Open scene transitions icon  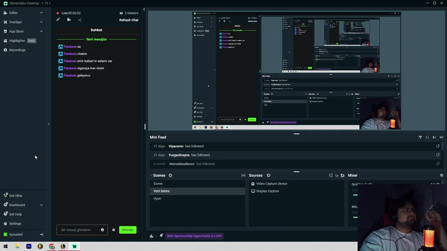tap(243, 175)
